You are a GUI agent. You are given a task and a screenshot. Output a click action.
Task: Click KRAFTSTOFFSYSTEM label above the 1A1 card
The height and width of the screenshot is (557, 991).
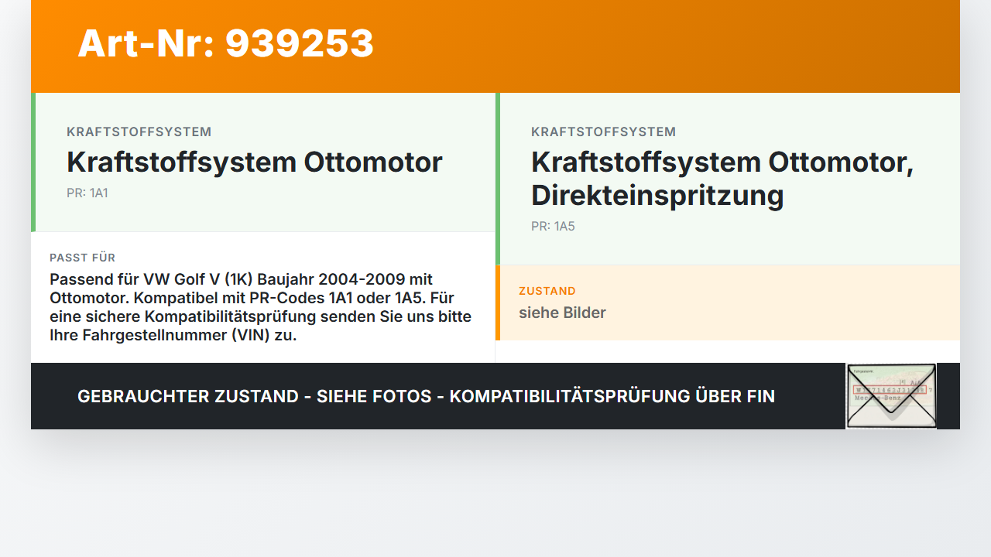[139, 132]
